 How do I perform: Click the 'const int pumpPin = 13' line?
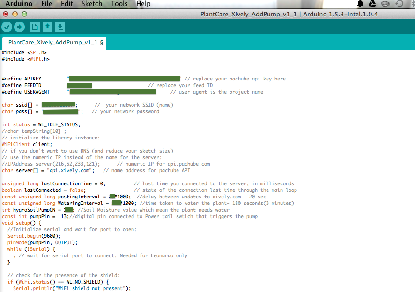(35, 216)
